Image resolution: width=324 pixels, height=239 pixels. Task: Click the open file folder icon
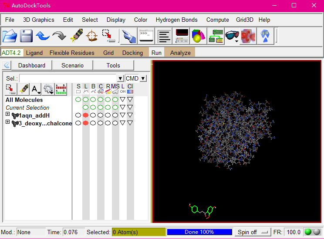point(10,36)
